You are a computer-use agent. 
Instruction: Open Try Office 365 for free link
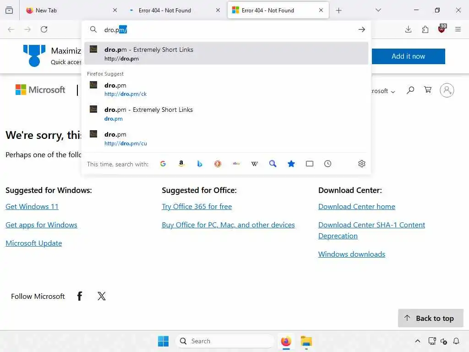[197, 207]
